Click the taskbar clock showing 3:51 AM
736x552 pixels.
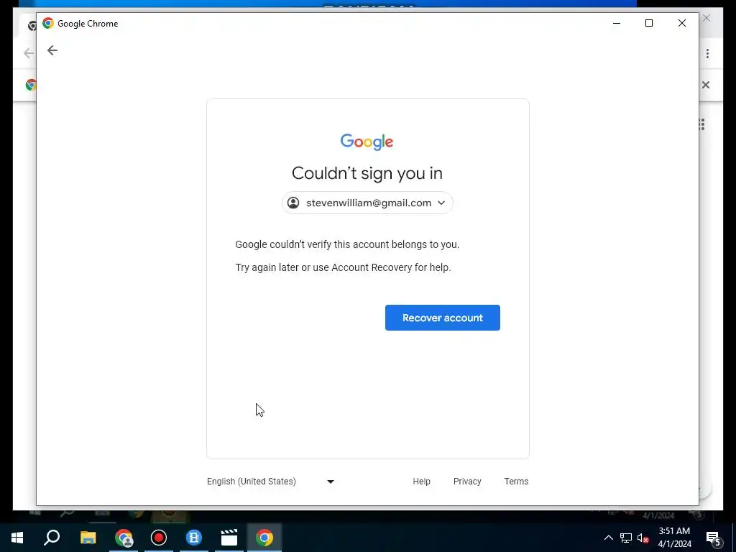click(674, 538)
